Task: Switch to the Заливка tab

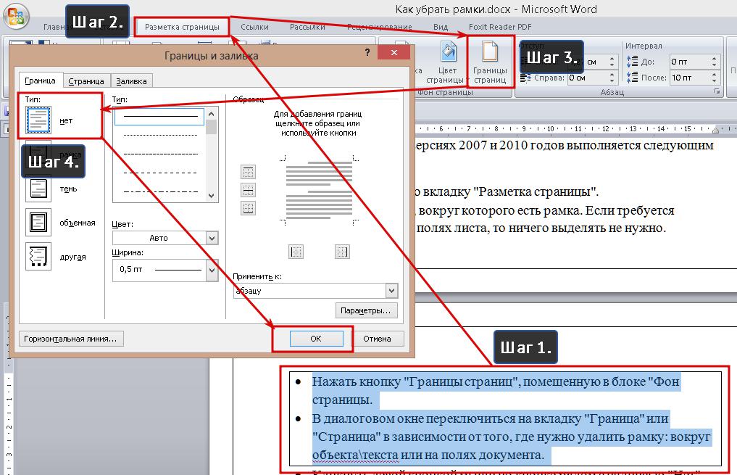Action: 132,81
